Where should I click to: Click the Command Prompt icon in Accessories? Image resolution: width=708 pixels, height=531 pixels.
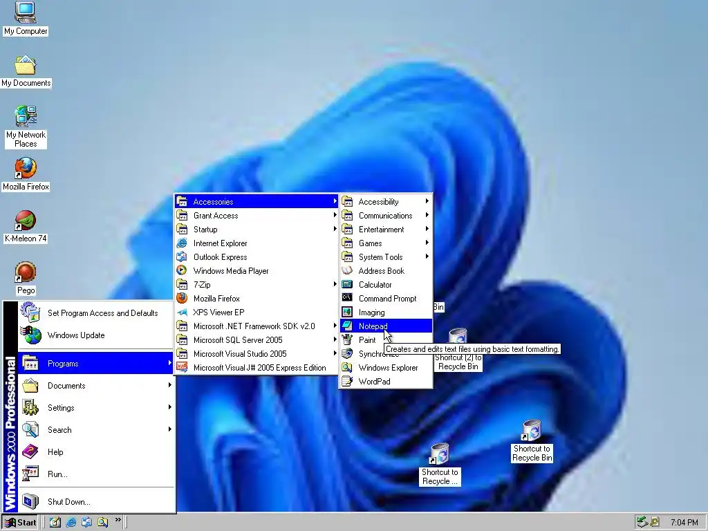(x=347, y=298)
